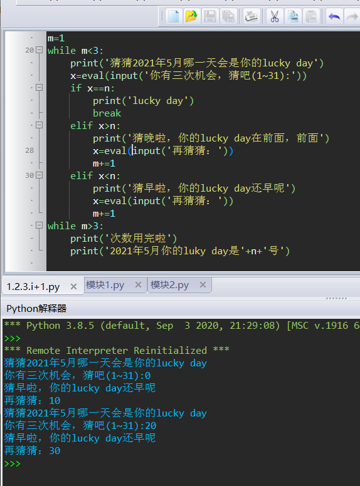Click the Copy toolbar icon
This screenshot has height=486, width=360.
293,16
